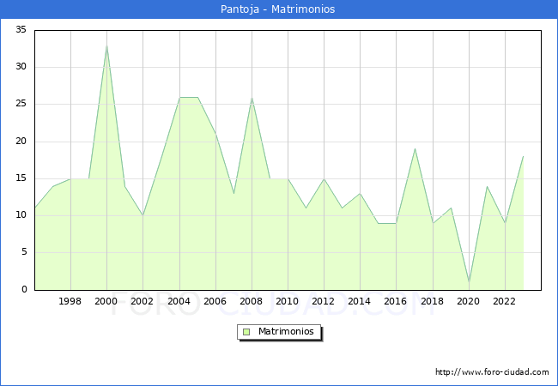The height and width of the screenshot is (386, 558).
Task: Select the 2010 x-axis label
Action: click(288, 301)
